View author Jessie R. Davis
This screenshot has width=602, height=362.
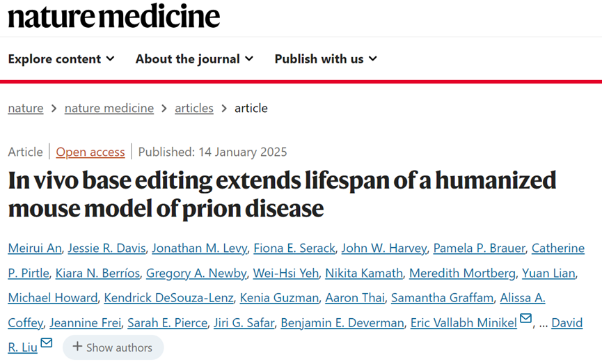tap(106, 248)
